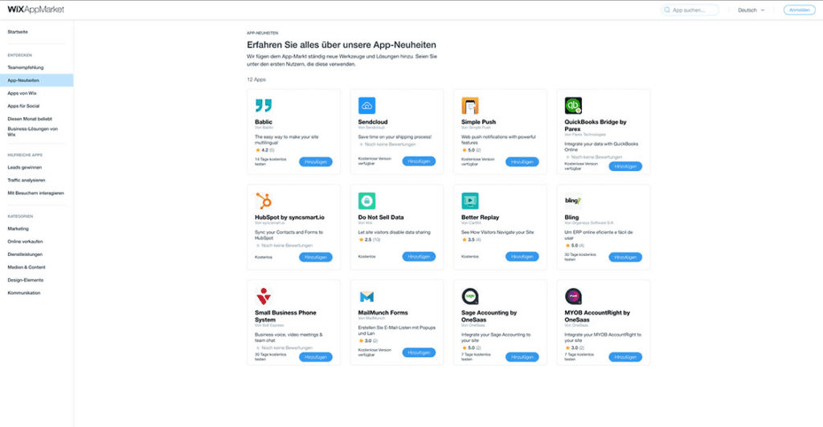Add Bling via Hinzufügen button
Image resolution: width=823 pixels, height=427 pixels.
point(625,258)
